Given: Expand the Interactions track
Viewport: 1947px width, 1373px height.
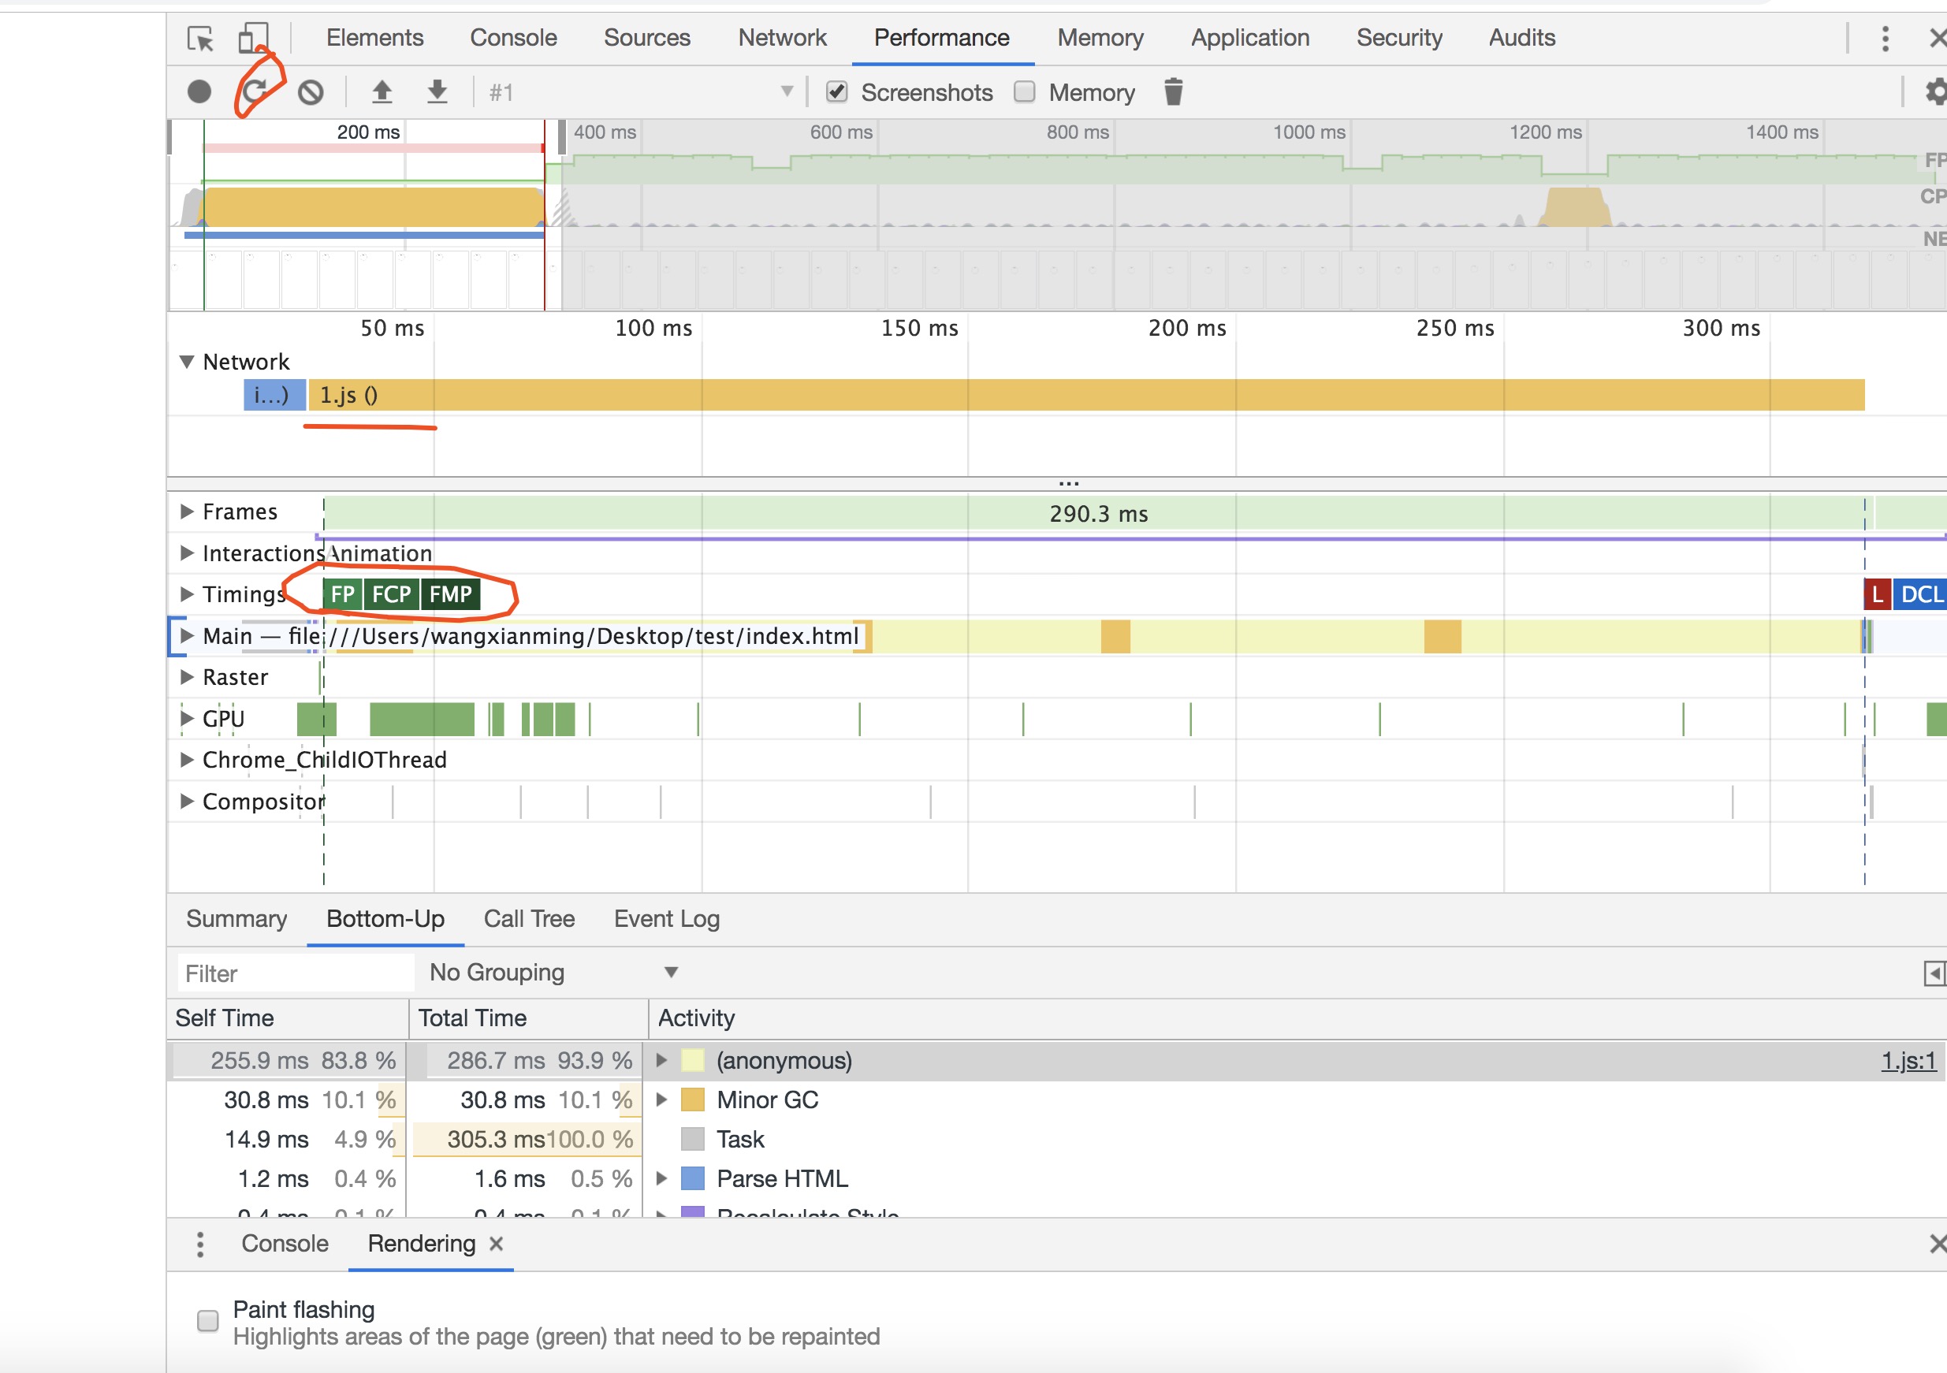Looking at the screenshot, I should (x=188, y=553).
